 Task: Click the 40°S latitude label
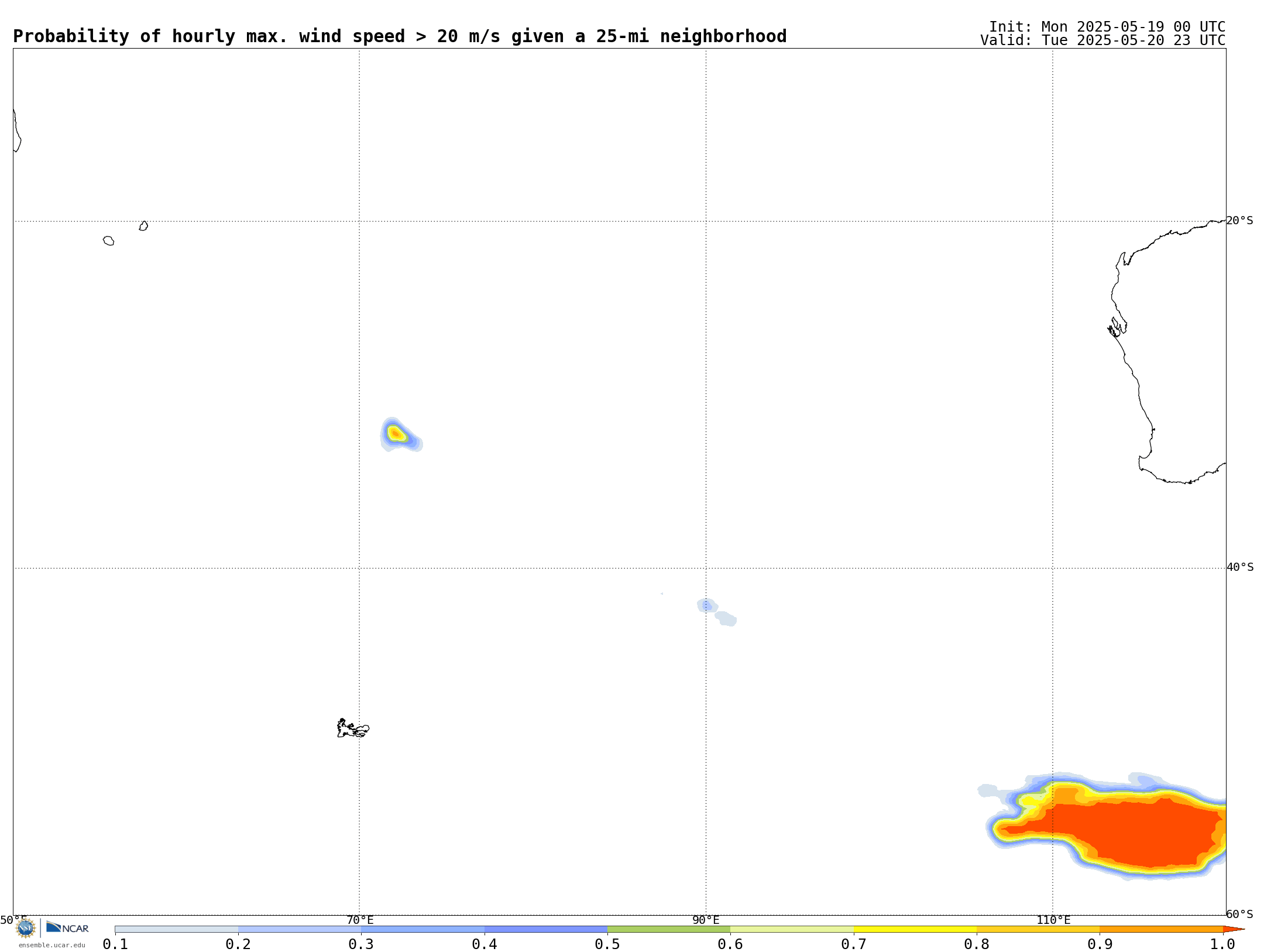[1240, 567]
